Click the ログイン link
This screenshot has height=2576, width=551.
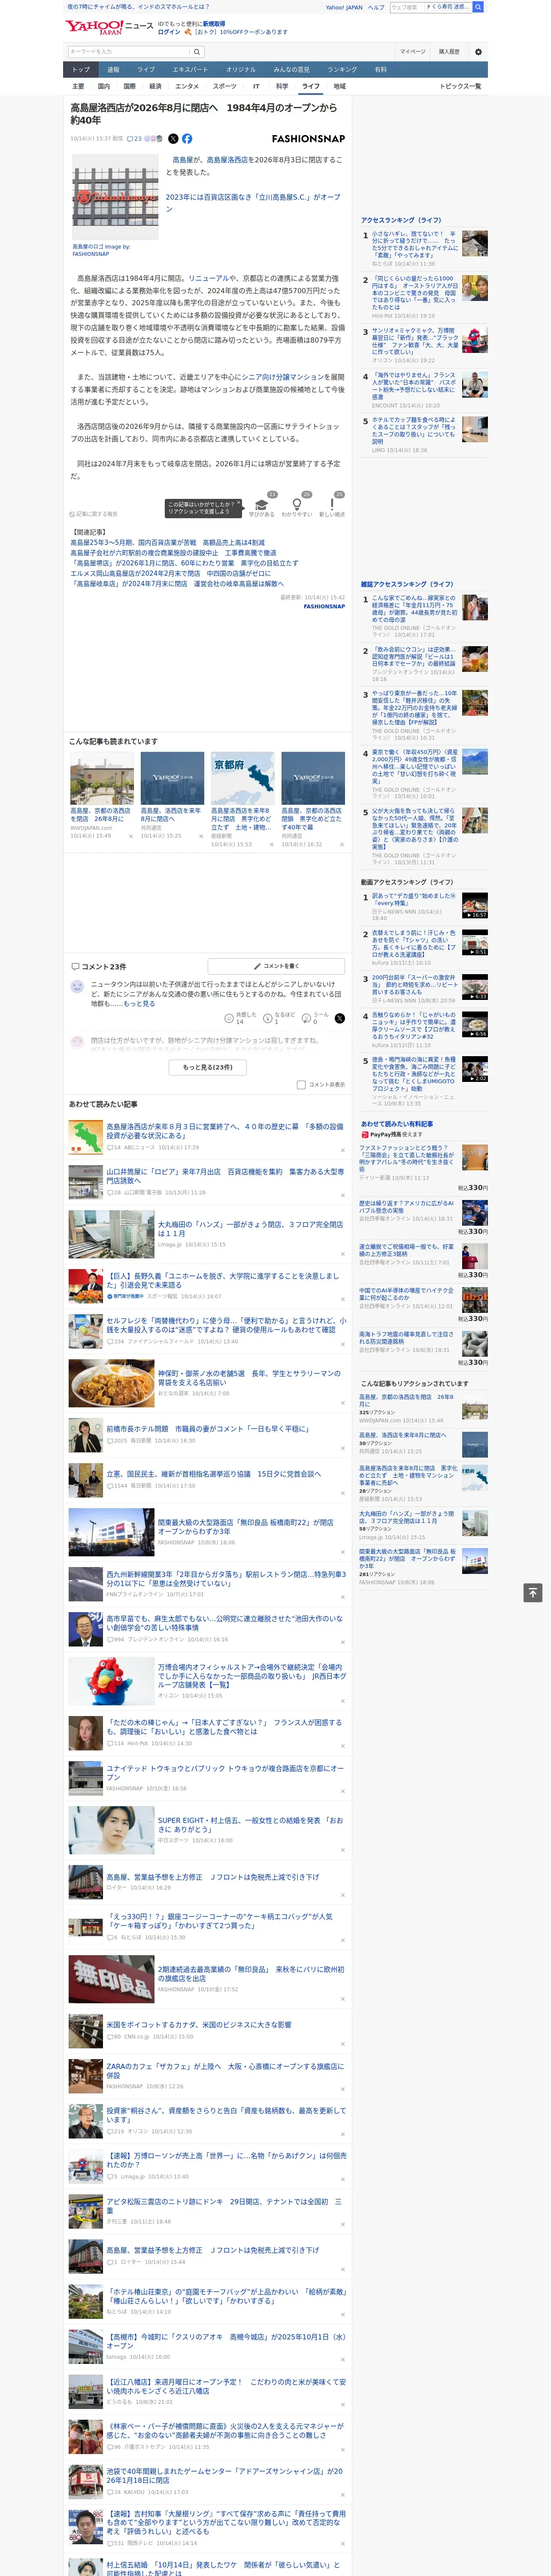169,32
